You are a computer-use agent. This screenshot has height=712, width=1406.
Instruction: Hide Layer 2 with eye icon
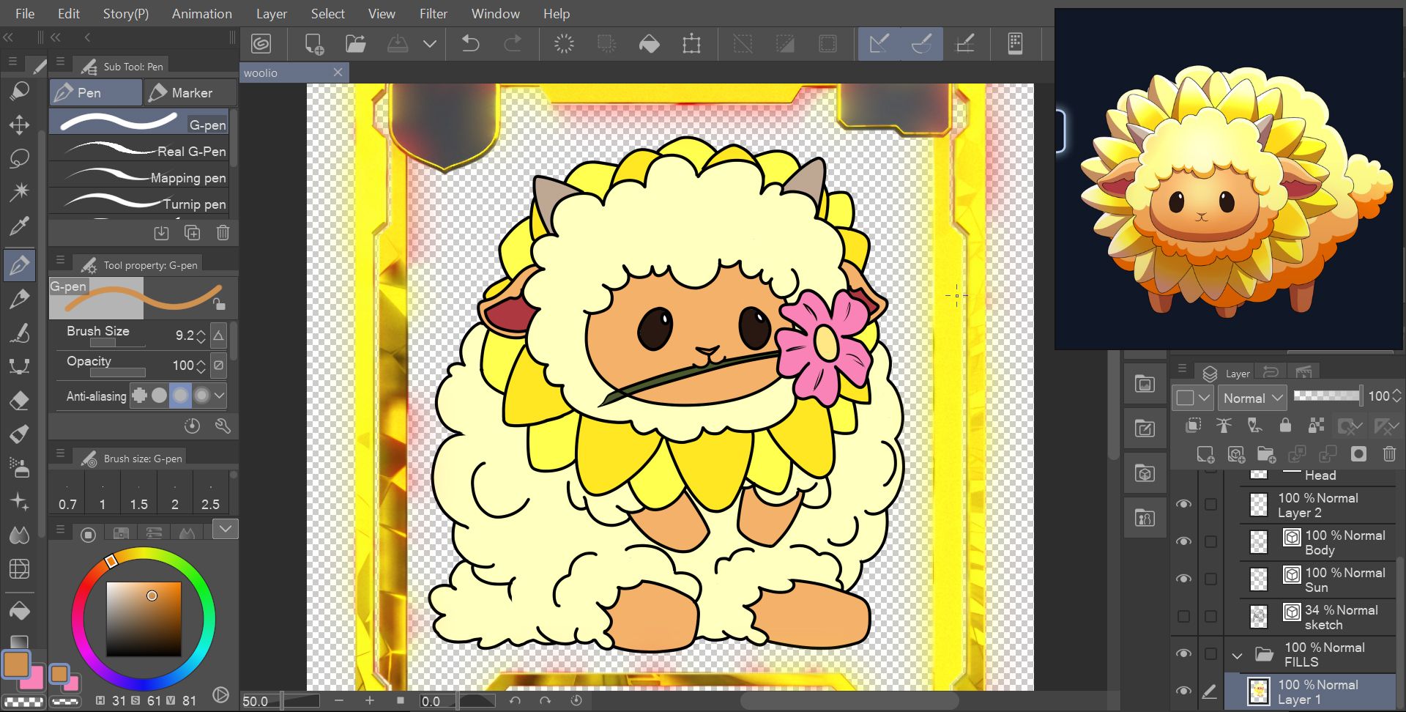(x=1183, y=504)
